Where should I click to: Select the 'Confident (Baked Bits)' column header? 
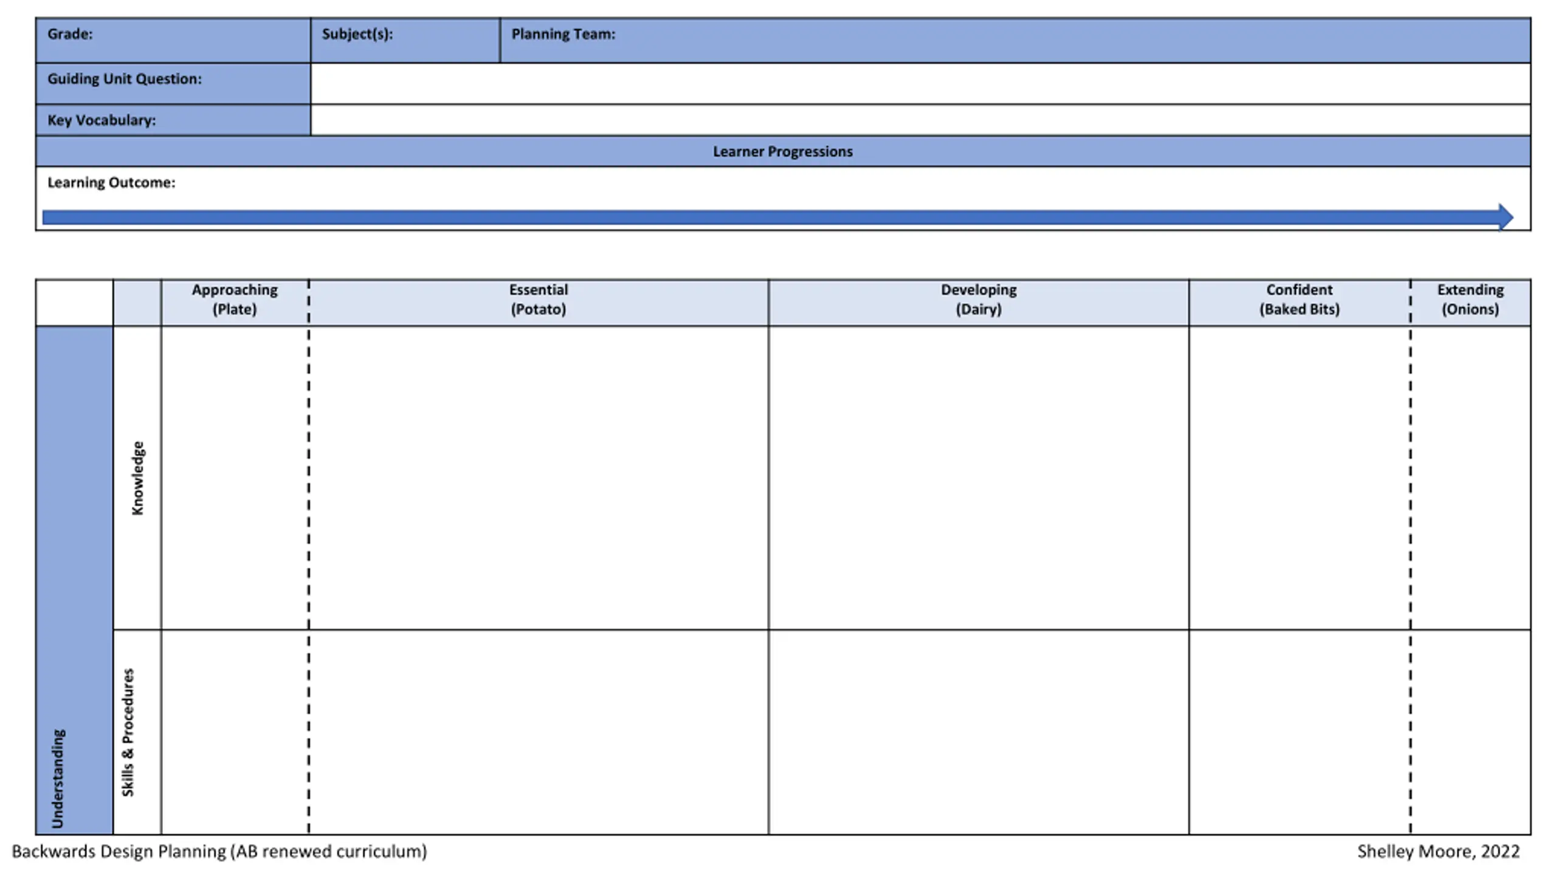[x=1300, y=303]
